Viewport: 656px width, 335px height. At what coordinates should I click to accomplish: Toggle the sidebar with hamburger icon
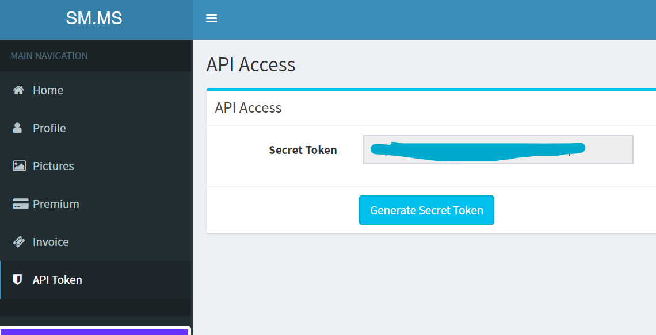pos(211,18)
